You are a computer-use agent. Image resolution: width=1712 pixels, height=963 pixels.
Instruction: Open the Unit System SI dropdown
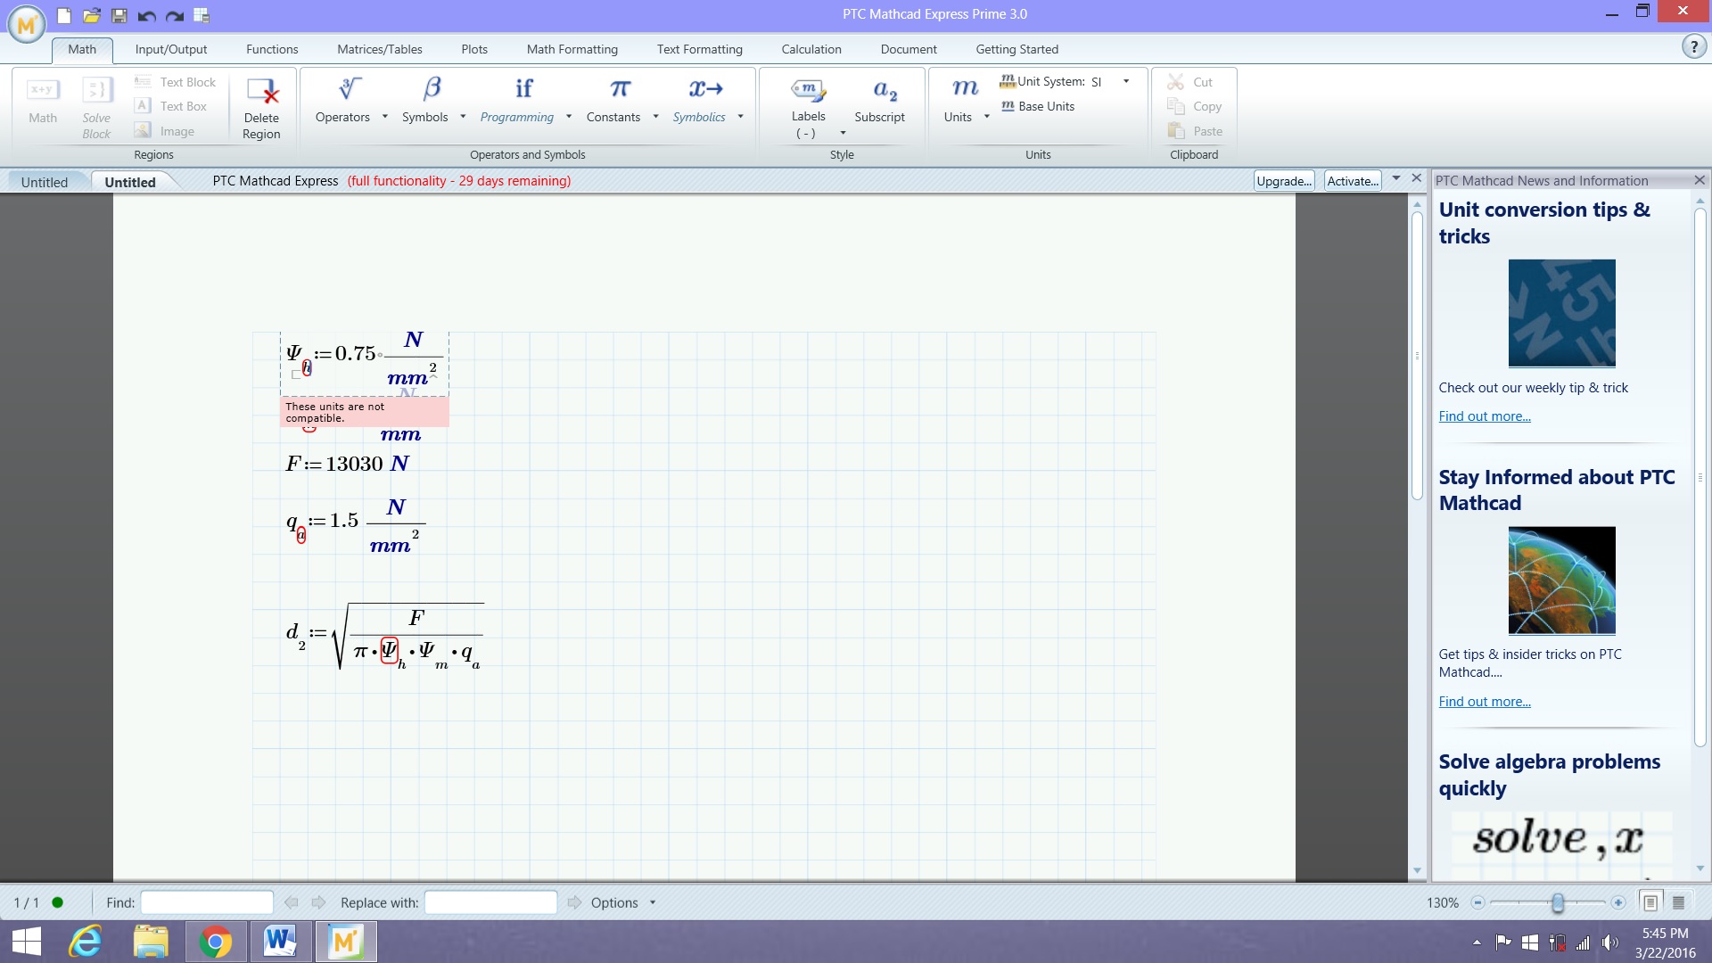[x=1126, y=81]
